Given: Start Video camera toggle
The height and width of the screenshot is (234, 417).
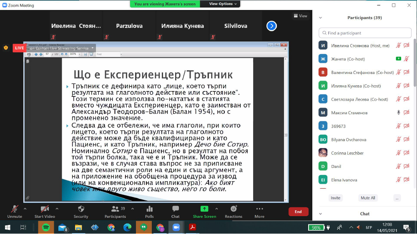Looking at the screenshot, I should 45,211.
